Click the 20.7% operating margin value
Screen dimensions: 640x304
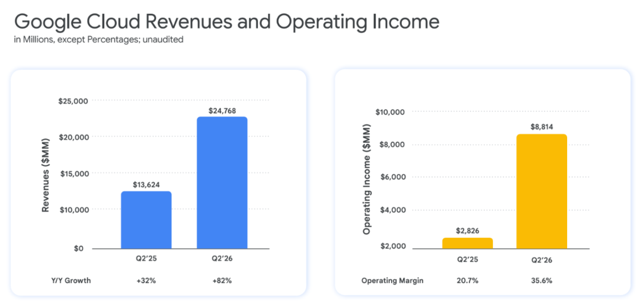468,281
